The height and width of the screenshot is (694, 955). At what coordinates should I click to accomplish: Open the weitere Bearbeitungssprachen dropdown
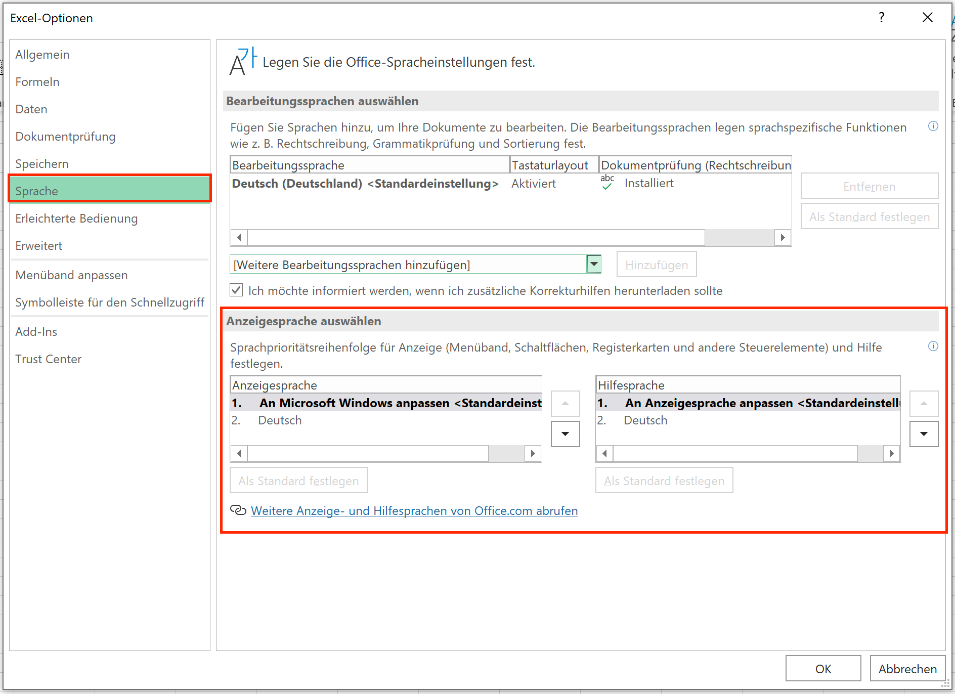pos(594,264)
